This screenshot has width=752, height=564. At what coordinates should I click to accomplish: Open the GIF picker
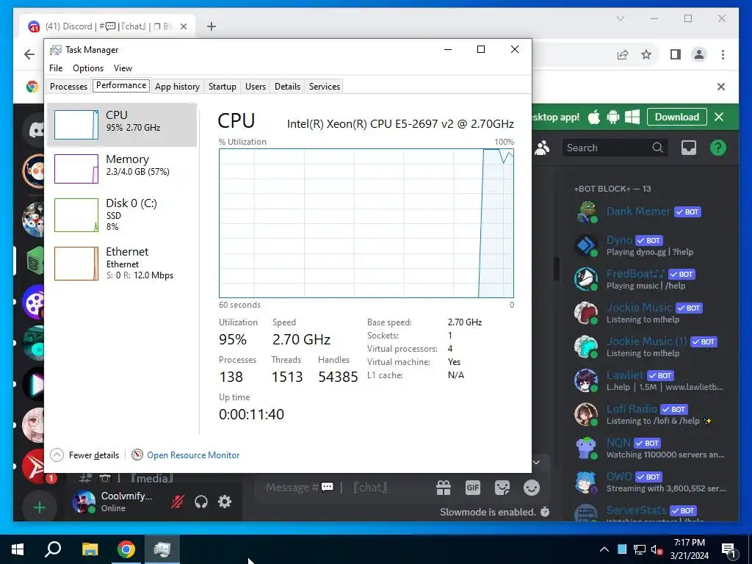473,488
